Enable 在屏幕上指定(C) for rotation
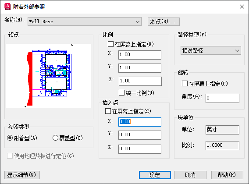The image size is (249, 184). coord(185,84)
